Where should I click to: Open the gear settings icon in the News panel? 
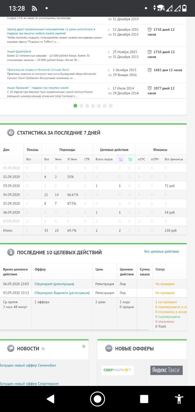click(x=84, y=346)
